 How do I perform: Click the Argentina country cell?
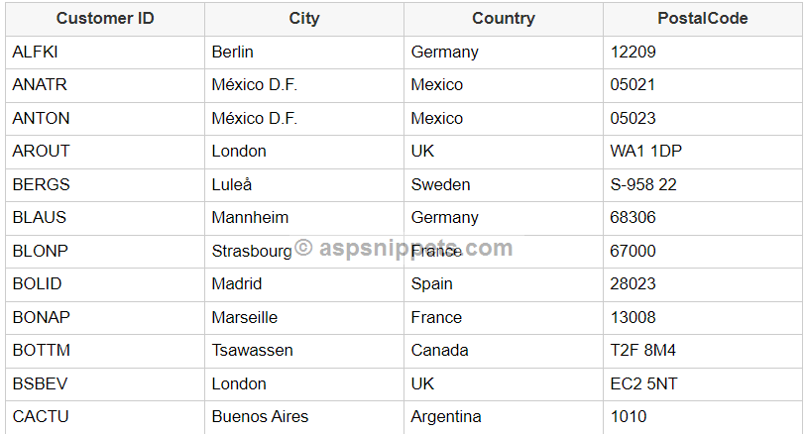pyautogui.click(x=446, y=416)
